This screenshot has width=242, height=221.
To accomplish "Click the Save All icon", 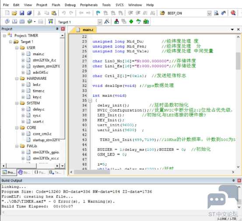I will 29,13.
